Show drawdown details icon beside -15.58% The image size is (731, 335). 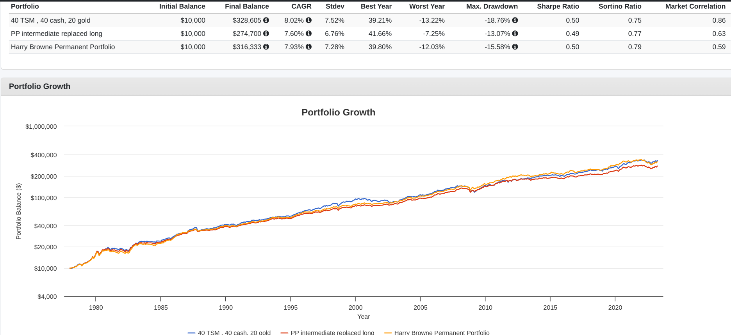tap(515, 47)
